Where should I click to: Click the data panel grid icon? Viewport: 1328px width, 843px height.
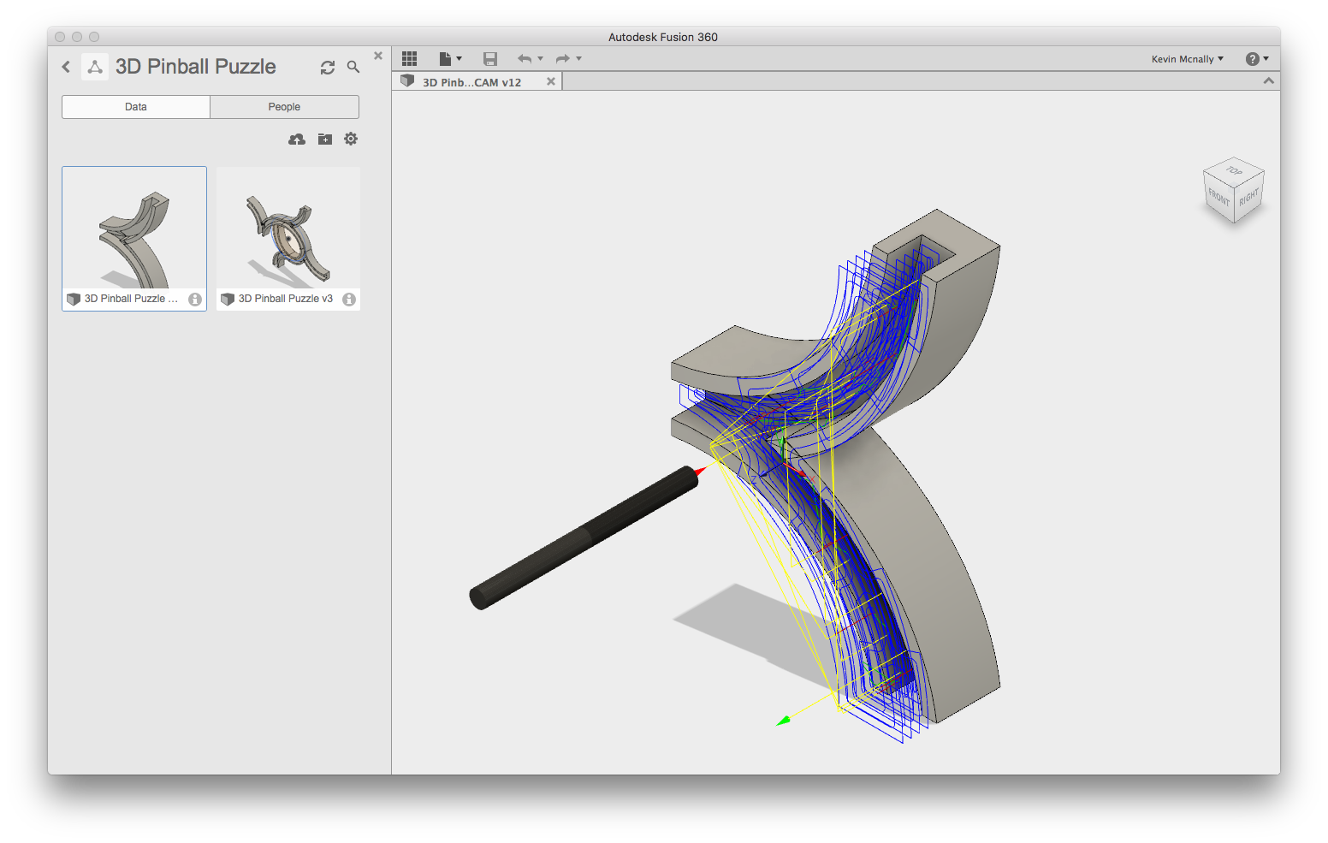[x=410, y=58]
